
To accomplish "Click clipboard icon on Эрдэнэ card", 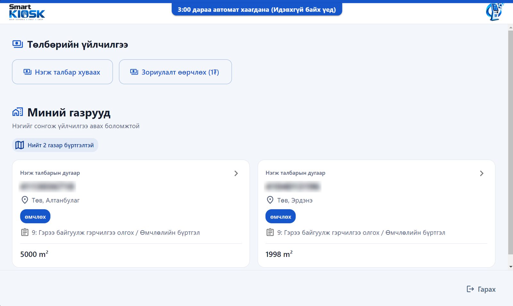I will point(270,232).
